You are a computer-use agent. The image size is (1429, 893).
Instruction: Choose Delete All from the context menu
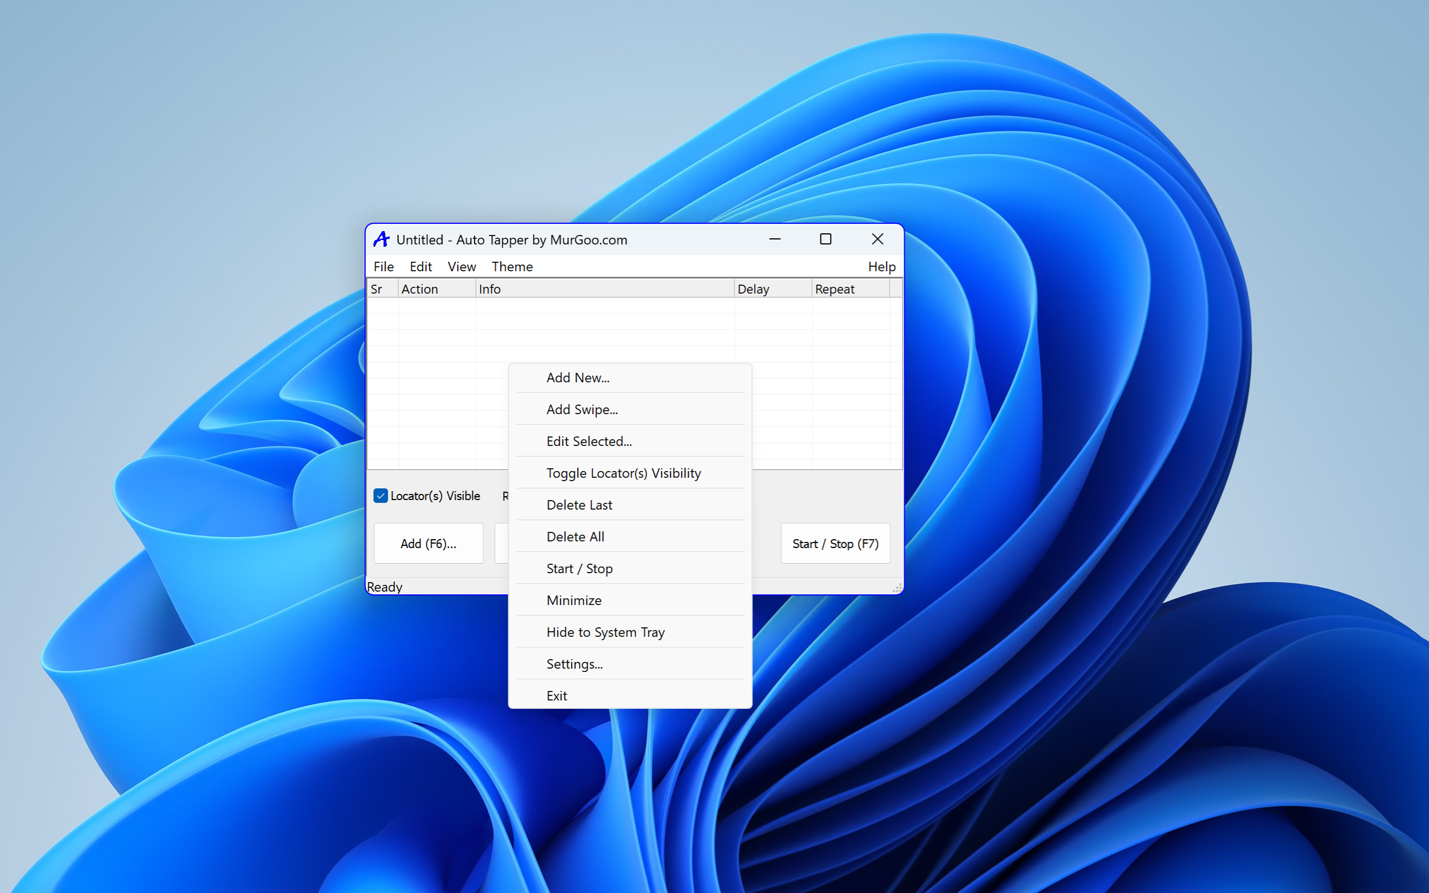pos(575,536)
